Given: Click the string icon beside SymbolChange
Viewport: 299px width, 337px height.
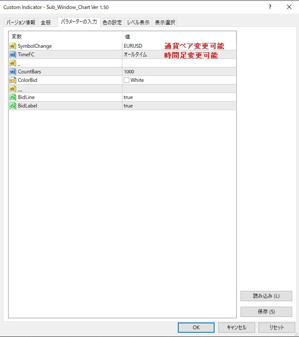Looking at the screenshot, I should click(x=13, y=46).
